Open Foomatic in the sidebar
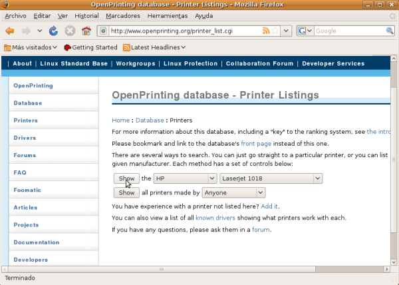Viewport: 399px width, 285px height. click(x=28, y=190)
